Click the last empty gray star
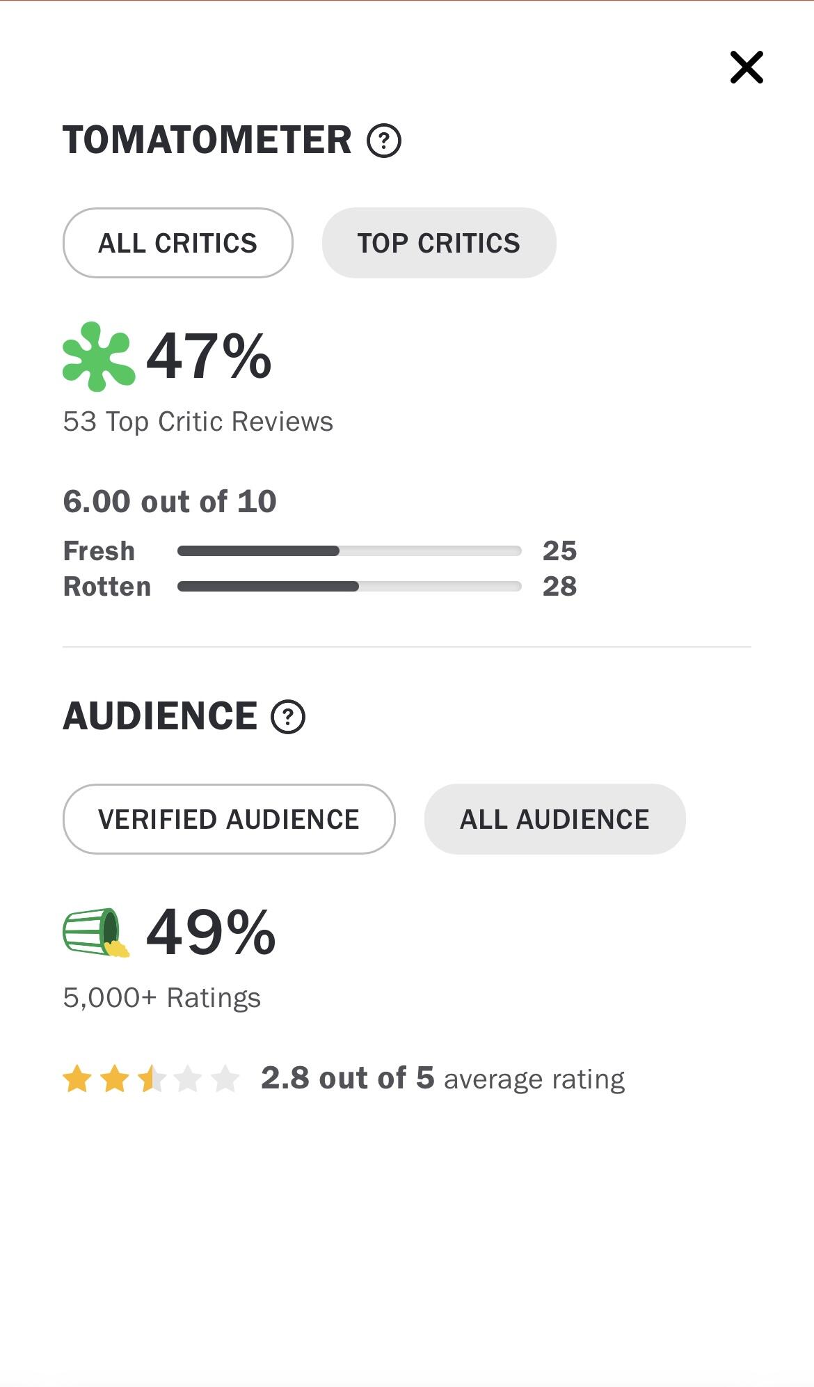Viewport: 814px width, 1387px height. tap(225, 1079)
